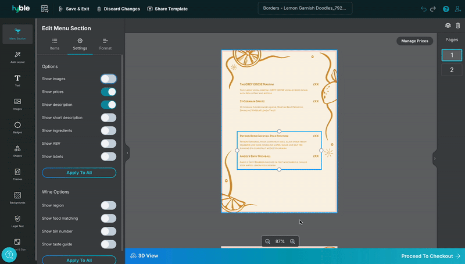Enable Show taste guide switch
Image resolution: width=465 pixels, height=264 pixels.
pos(109,244)
